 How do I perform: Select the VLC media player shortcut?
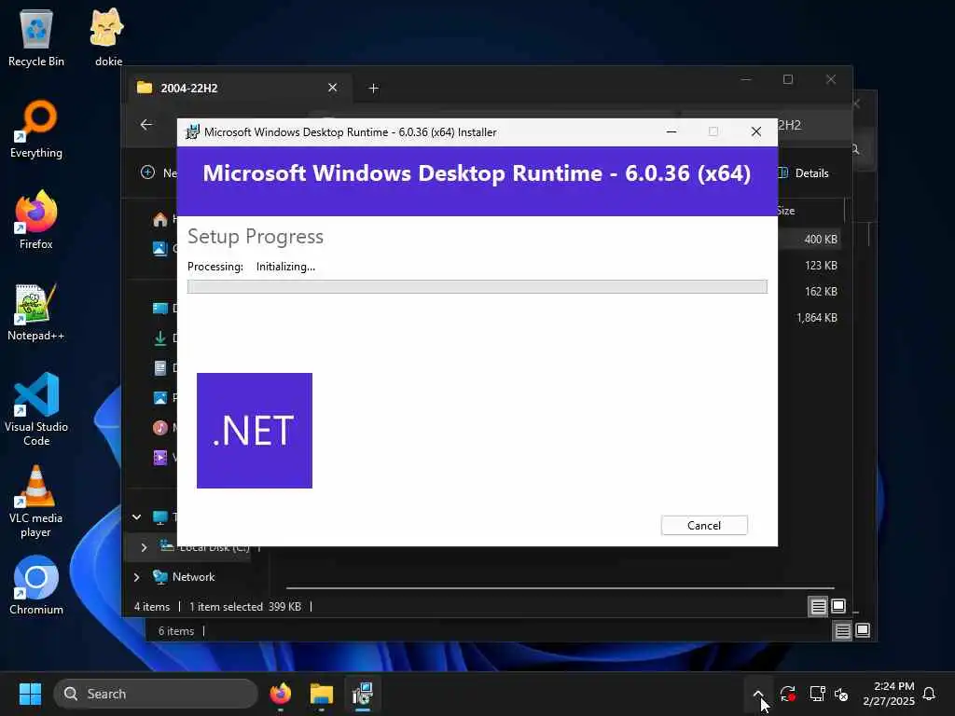pyautogui.click(x=36, y=502)
